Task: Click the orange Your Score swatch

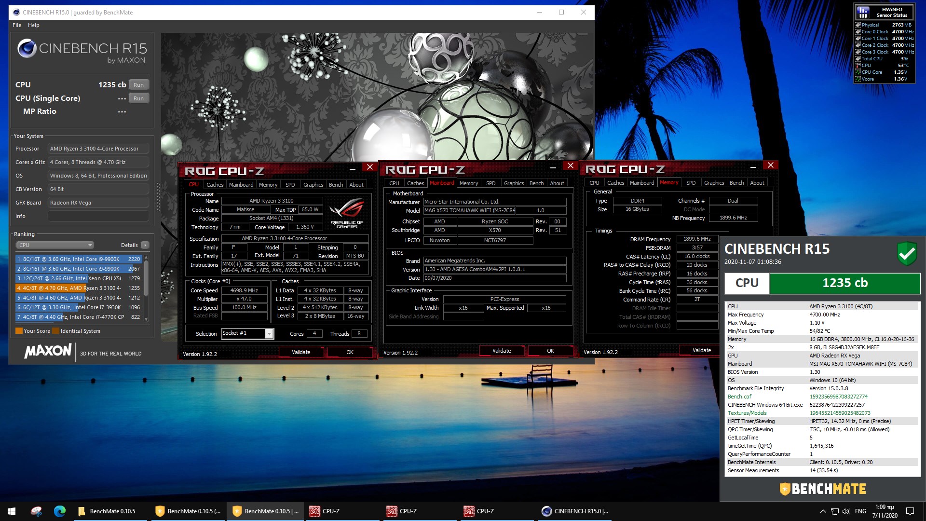Action: tap(19, 331)
